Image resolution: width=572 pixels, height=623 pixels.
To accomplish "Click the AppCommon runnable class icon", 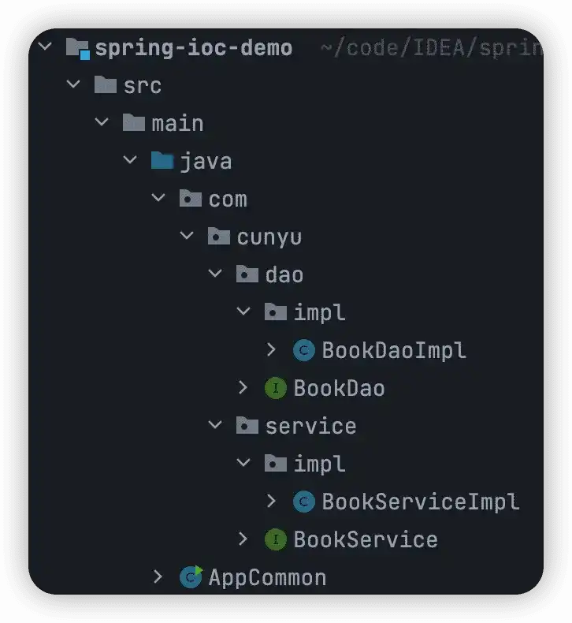I will point(191,576).
